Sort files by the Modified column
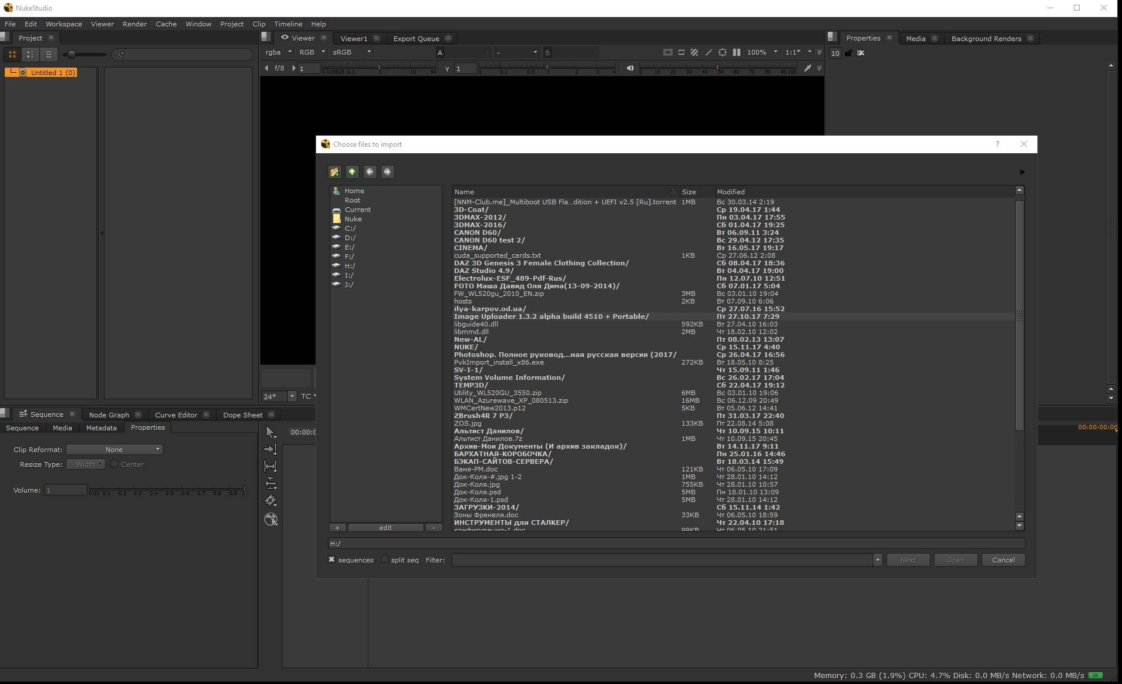The image size is (1122, 684). 864,192
